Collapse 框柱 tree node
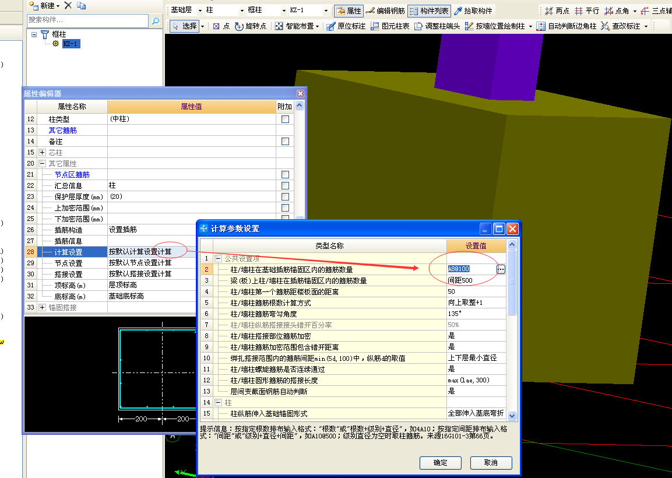The image size is (672, 478). (34, 34)
